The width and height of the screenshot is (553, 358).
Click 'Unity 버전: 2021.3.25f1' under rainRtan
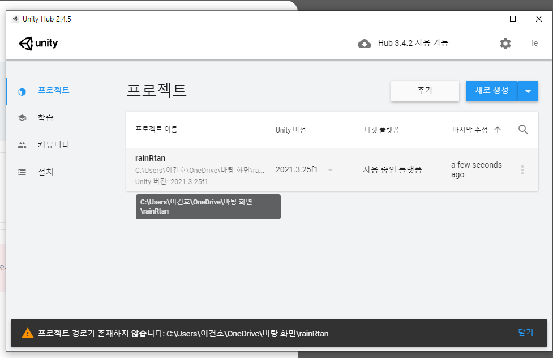tap(172, 181)
